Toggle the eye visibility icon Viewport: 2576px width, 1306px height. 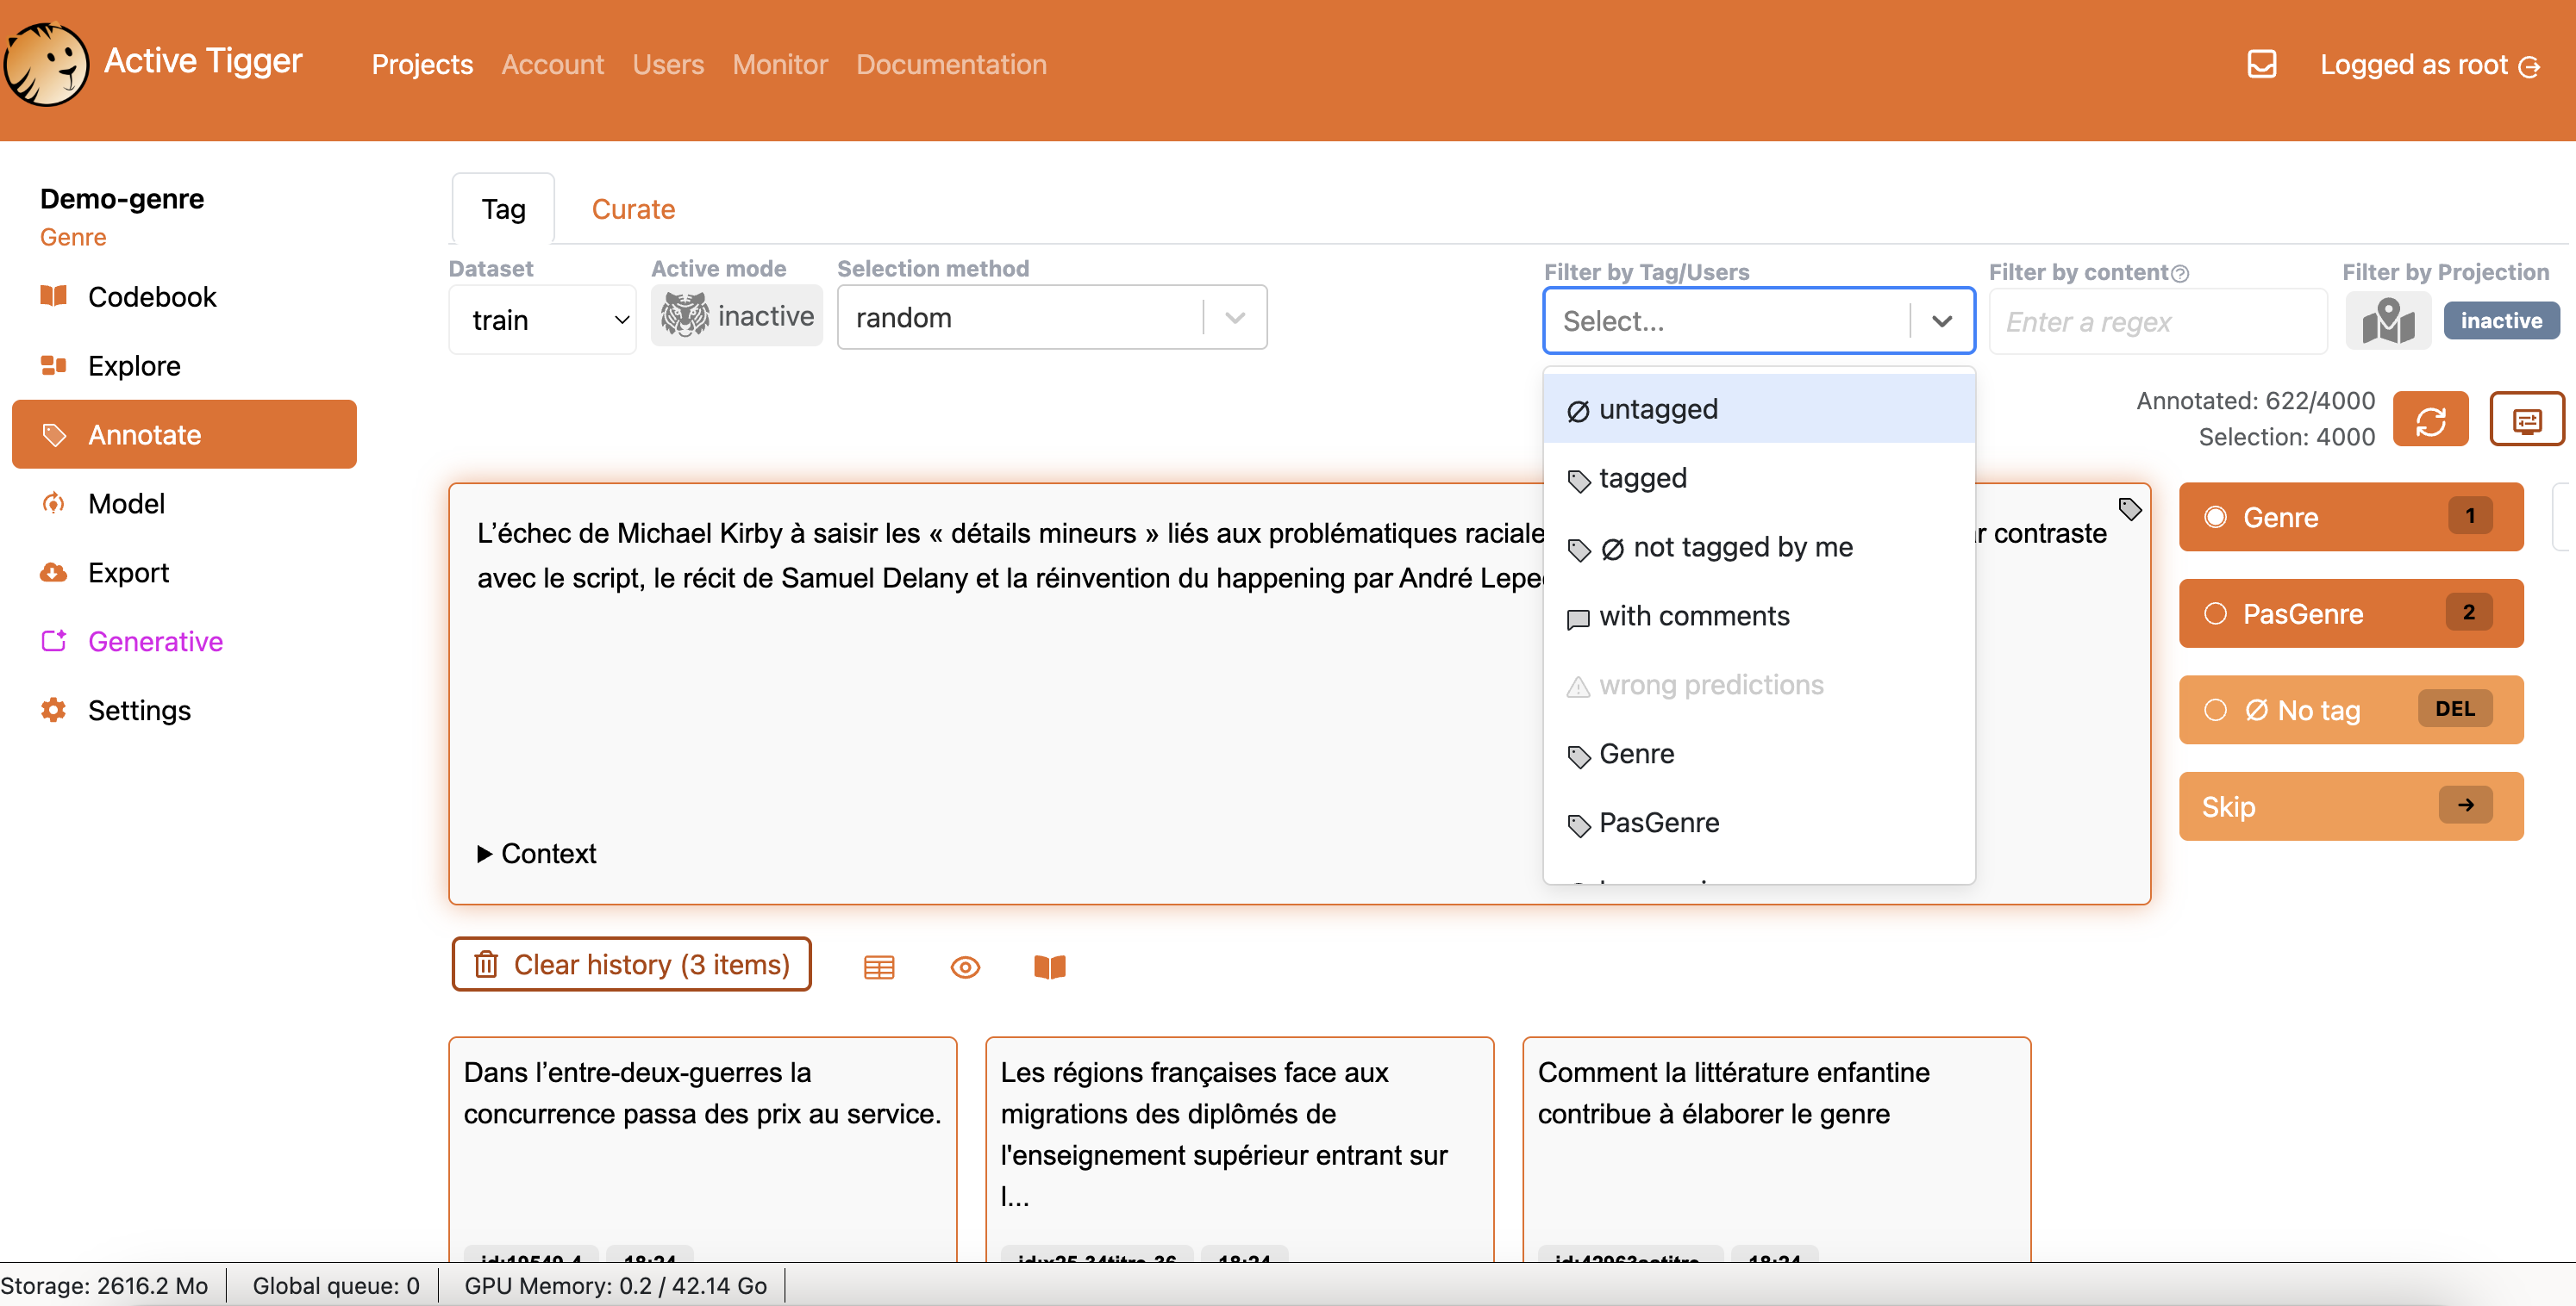coord(965,967)
